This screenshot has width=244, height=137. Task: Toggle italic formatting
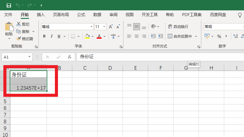coord(52,36)
